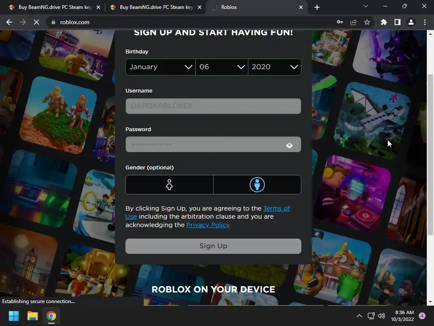
Task: Close the second BeamNG.drive tab
Action: point(200,7)
